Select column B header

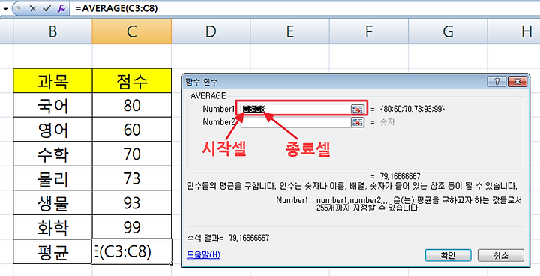pos(52,31)
